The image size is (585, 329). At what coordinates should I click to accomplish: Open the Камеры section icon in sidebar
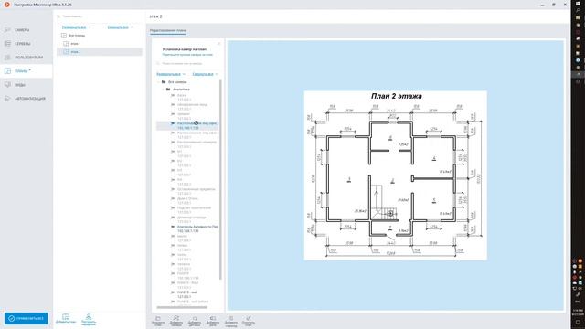click(x=7, y=30)
